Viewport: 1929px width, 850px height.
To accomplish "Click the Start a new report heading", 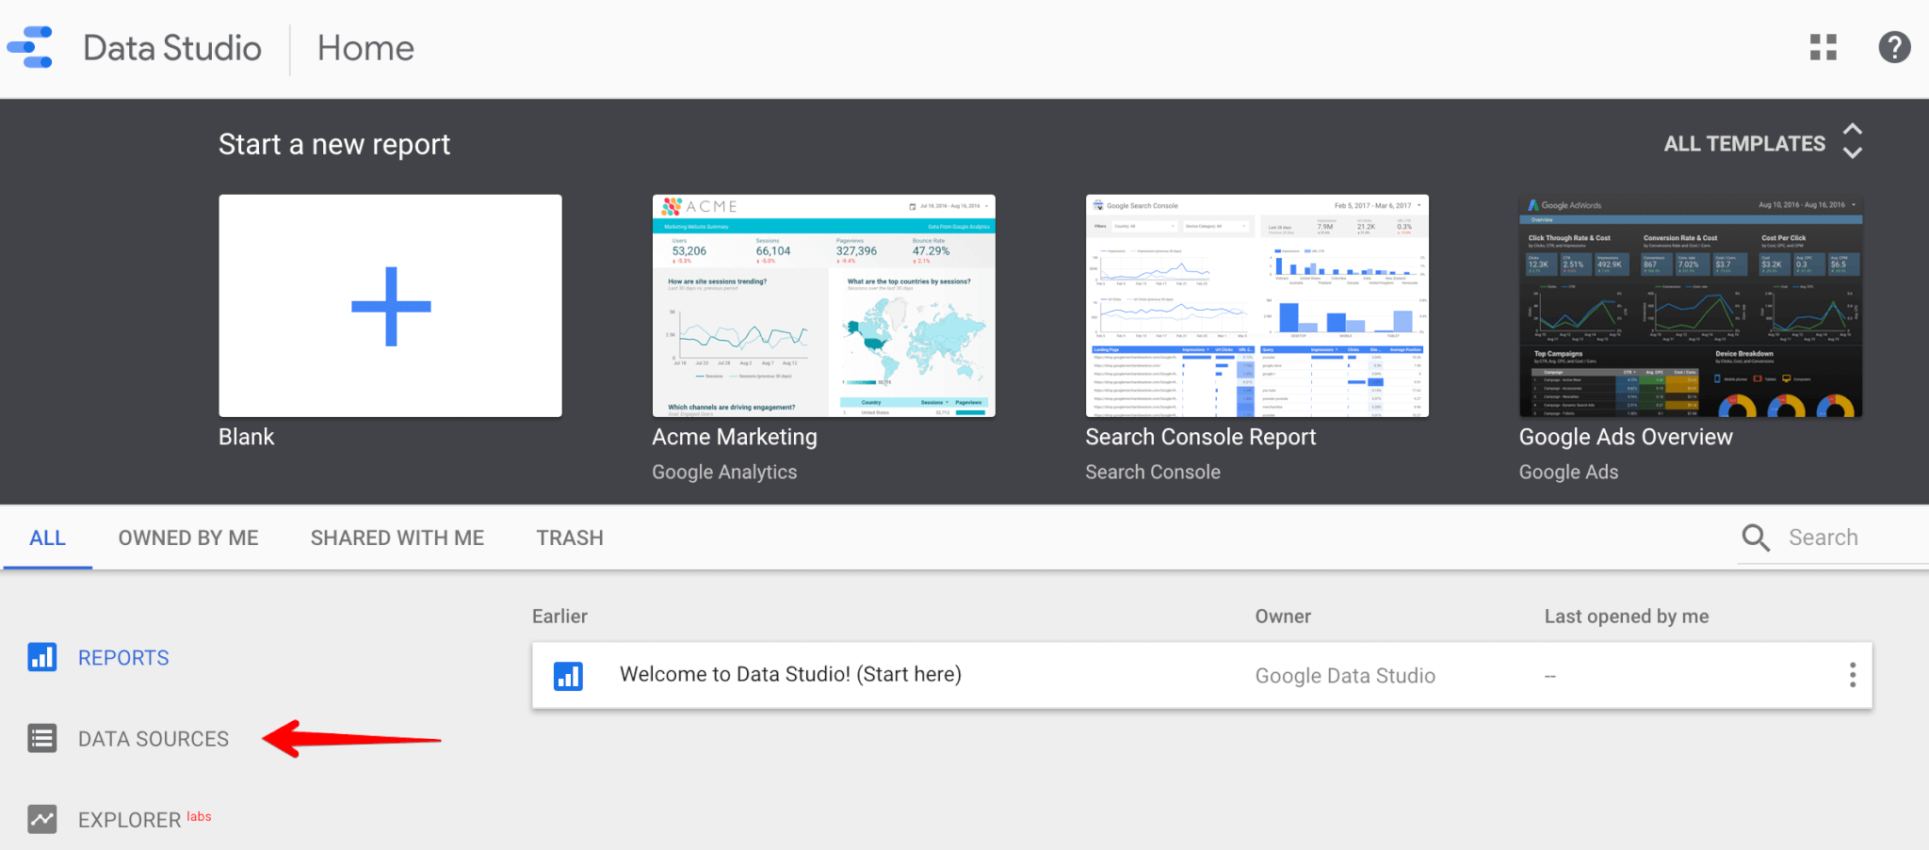I will 334,144.
